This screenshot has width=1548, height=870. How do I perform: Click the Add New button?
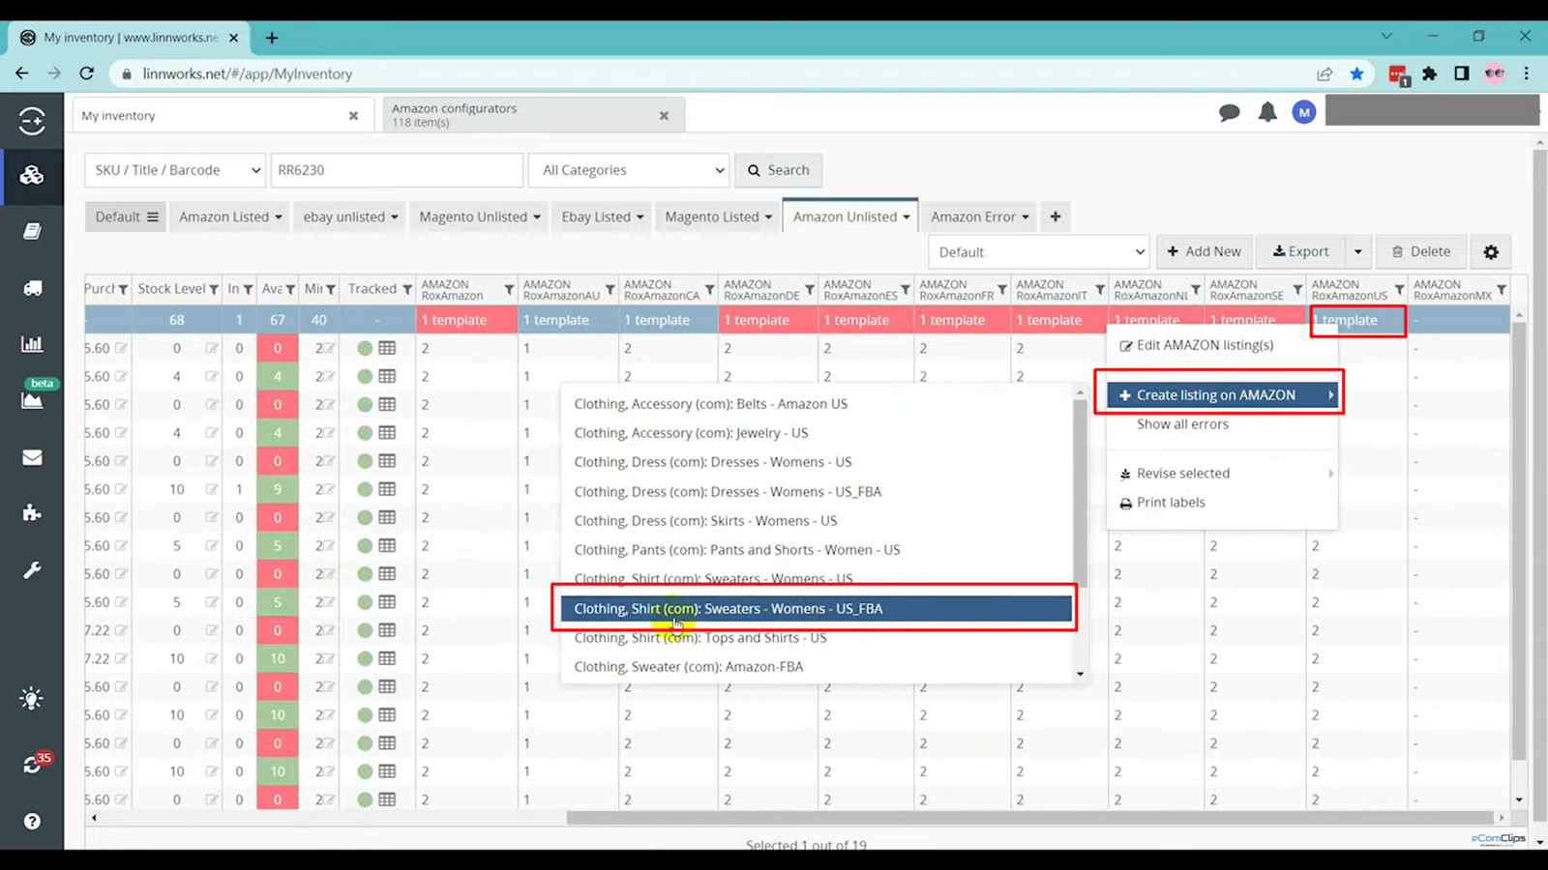1205,251
